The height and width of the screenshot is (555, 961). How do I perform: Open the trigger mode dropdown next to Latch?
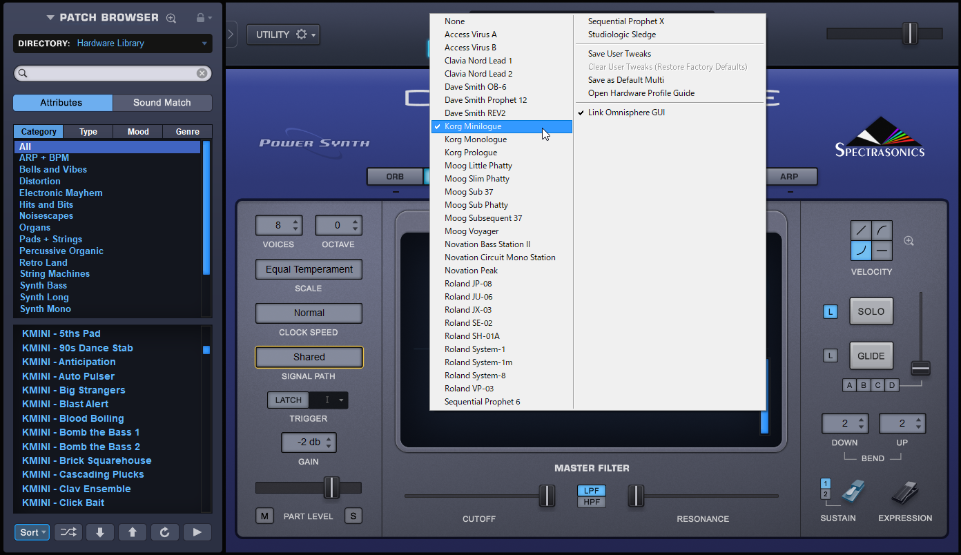coord(329,400)
